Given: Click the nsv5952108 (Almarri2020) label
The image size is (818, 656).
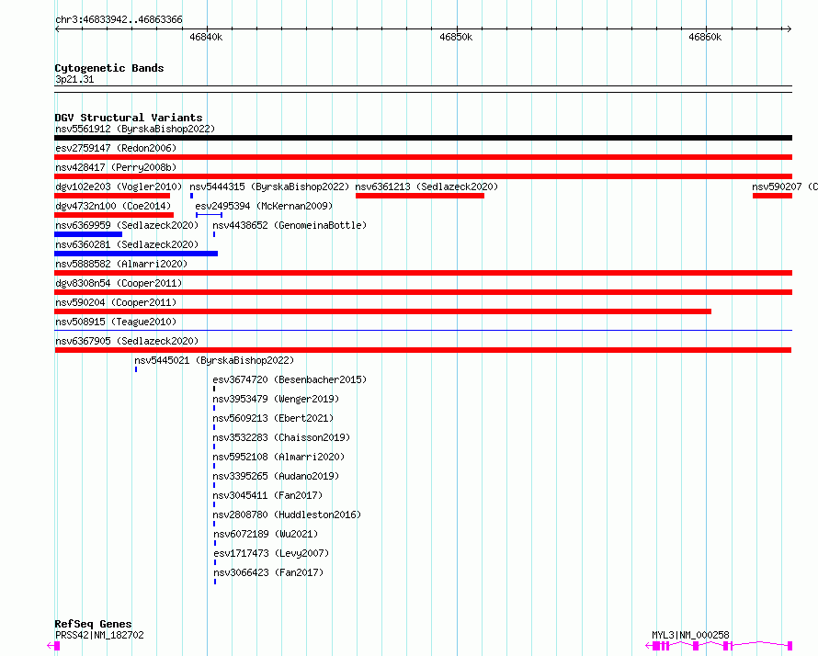Looking at the screenshot, I should click(278, 457).
